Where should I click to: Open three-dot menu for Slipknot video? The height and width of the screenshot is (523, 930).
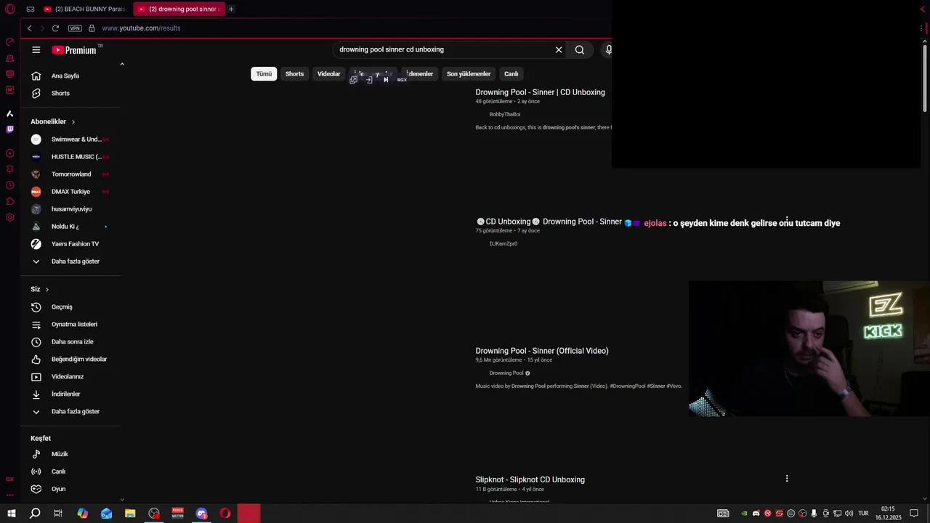787,479
